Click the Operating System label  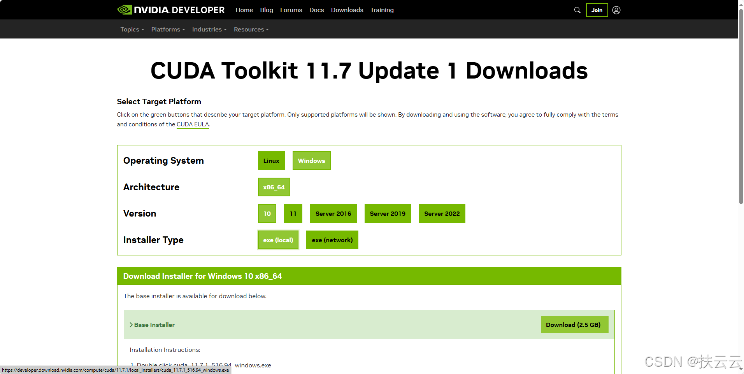point(163,161)
